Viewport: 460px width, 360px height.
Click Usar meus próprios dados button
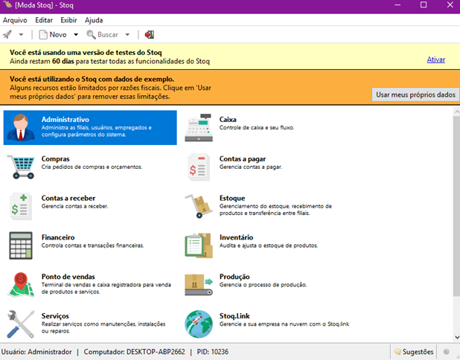[x=415, y=94]
